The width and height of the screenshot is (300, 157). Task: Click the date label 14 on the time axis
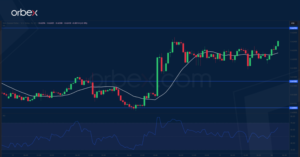168,155
